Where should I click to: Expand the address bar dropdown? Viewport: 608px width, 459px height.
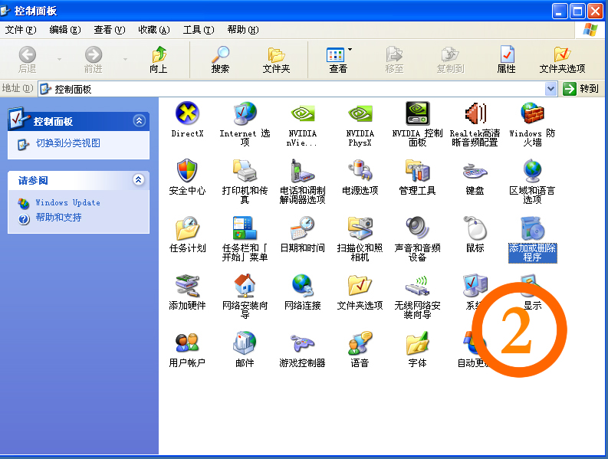550,89
